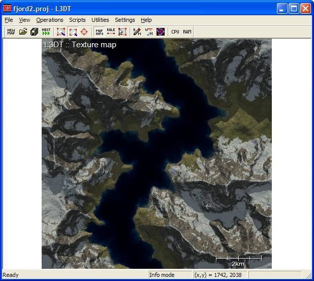Click the New Map toolbar icon
The height and width of the screenshot is (281, 314).
(11, 32)
